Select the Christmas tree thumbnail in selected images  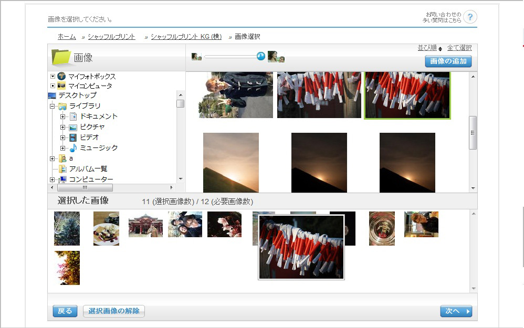[67, 228]
